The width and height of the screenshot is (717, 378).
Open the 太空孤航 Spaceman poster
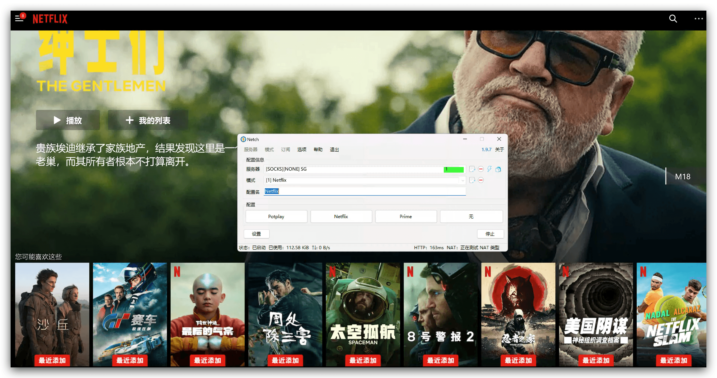(x=363, y=315)
